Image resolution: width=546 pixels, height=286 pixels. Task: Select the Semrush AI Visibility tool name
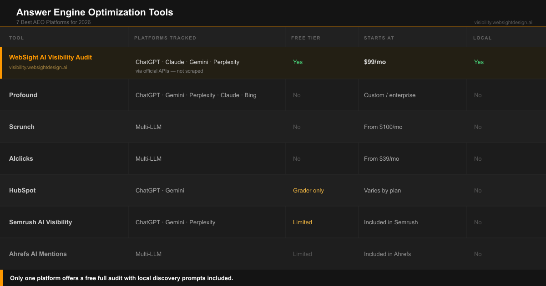tap(40, 222)
